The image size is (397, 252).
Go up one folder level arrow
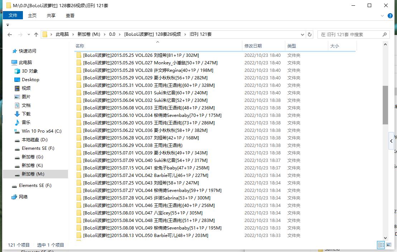[x=36, y=35]
